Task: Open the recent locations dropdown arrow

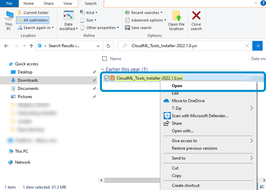Action: [x=24, y=45]
